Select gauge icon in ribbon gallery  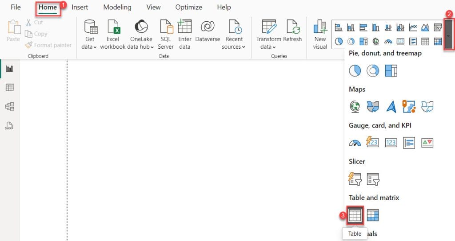click(x=388, y=41)
